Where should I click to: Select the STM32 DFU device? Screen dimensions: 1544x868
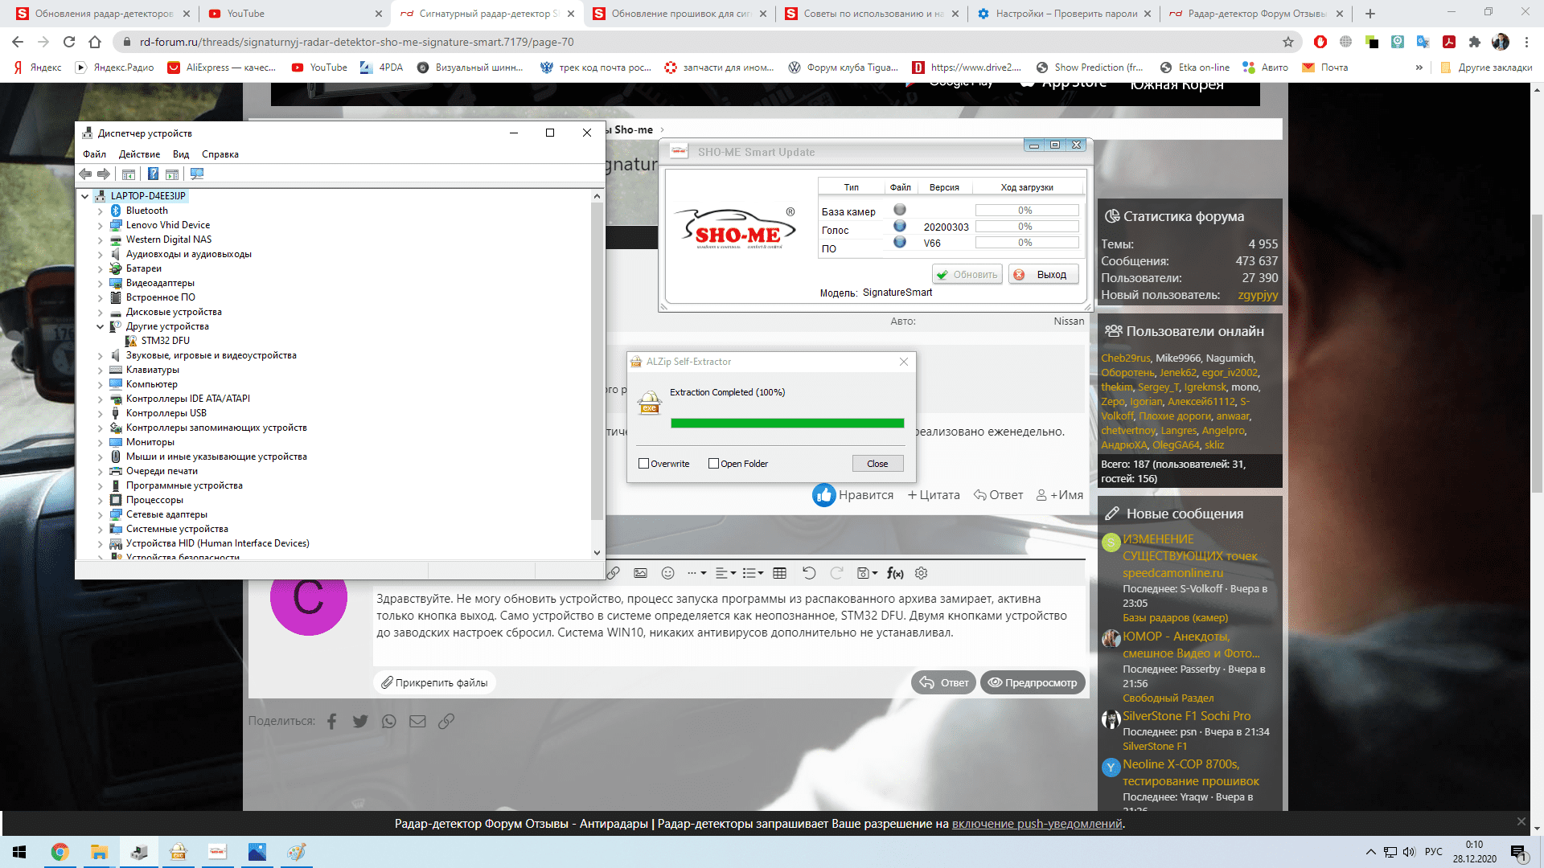[165, 341]
